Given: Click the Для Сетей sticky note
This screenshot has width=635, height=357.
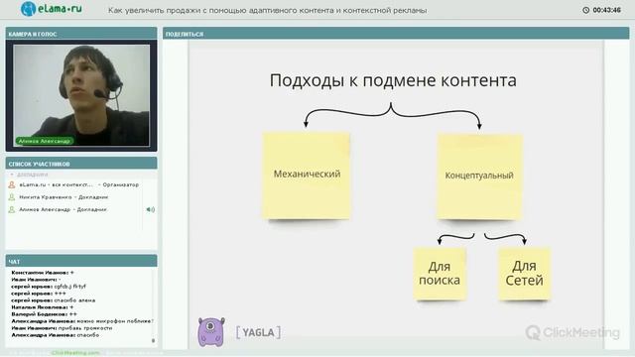Looking at the screenshot, I should (524, 274).
